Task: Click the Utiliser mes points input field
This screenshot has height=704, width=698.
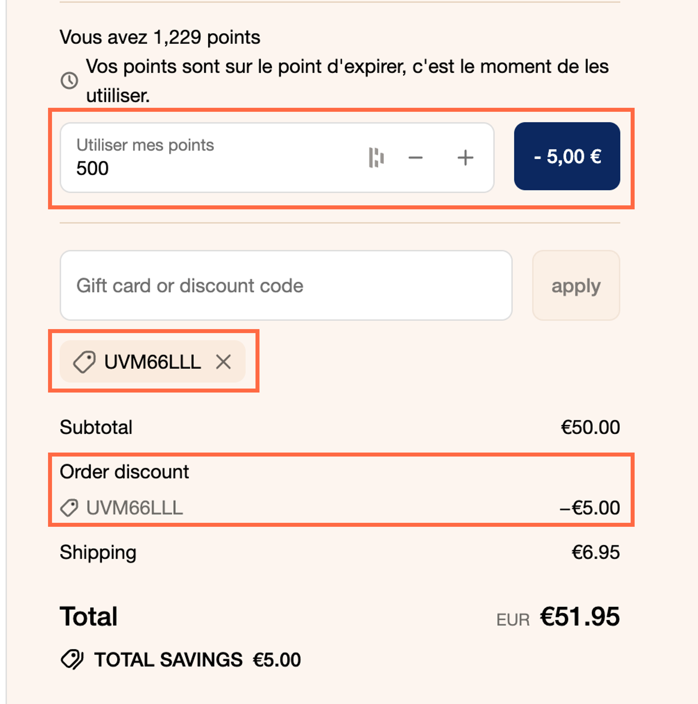Action: tap(277, 157)
